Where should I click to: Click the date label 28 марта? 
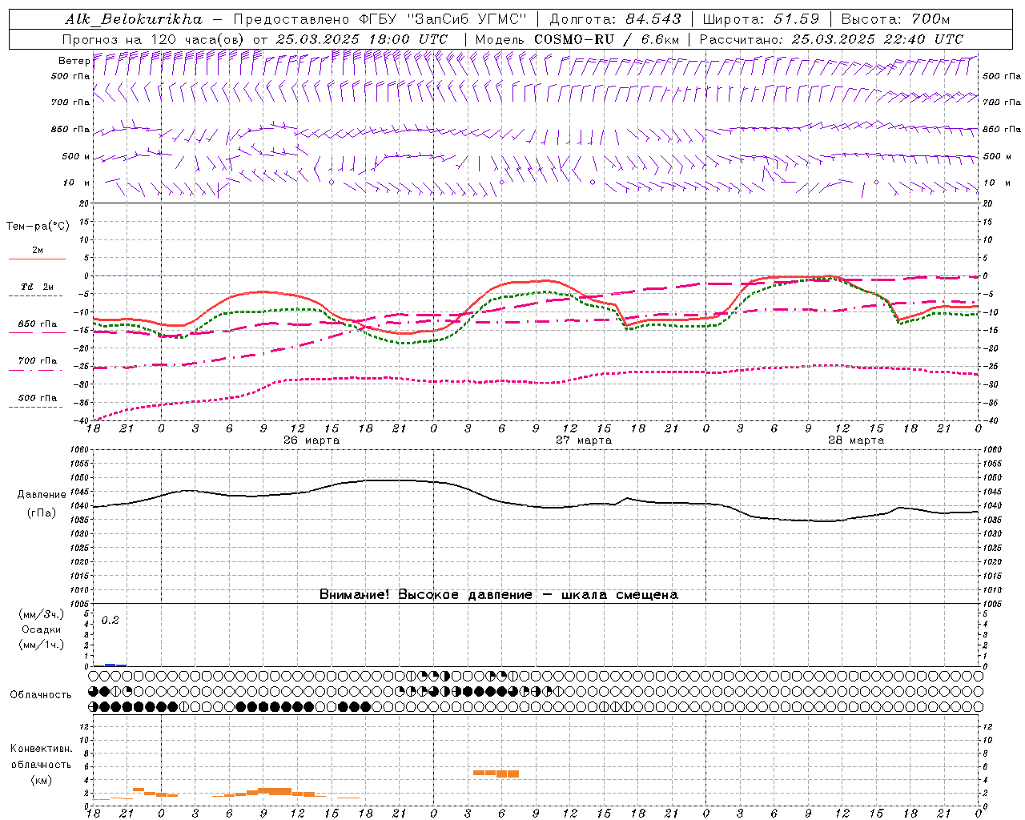tap(856, 440)
